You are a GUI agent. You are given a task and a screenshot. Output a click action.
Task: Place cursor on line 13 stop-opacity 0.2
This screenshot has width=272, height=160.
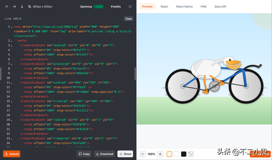108,92
